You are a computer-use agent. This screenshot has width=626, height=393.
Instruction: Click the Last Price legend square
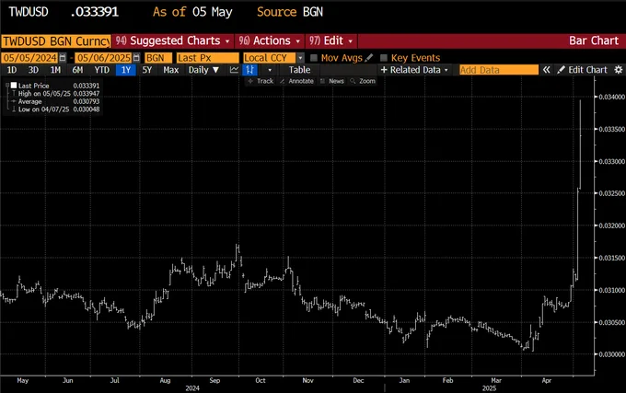pyautogui.click(x=14, y=86)
